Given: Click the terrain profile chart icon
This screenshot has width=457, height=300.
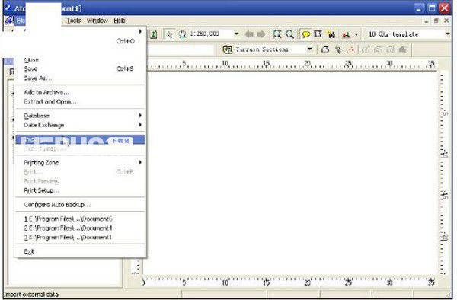Looking at the screenshot, I should point(346,35).
